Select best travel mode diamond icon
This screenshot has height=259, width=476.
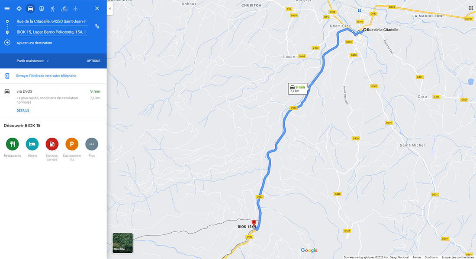click(x=19, y=9)
